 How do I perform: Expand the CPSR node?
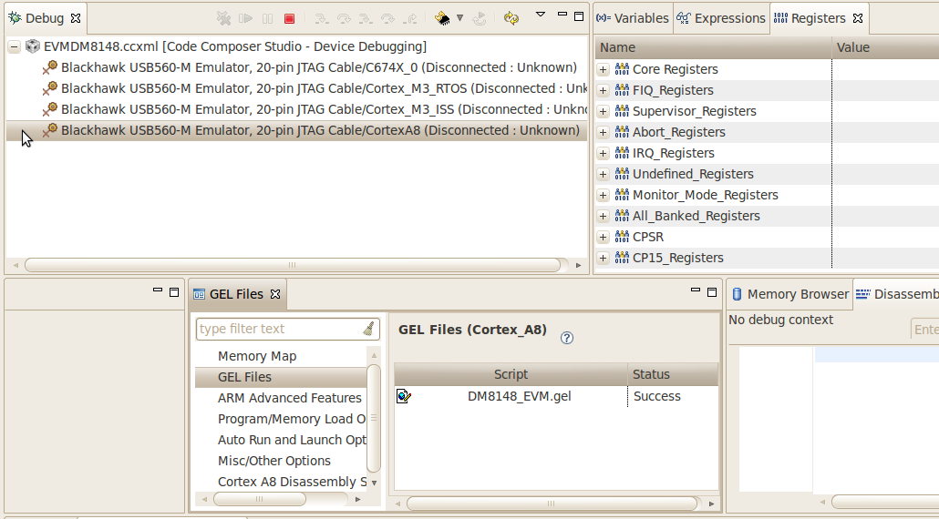603,237
